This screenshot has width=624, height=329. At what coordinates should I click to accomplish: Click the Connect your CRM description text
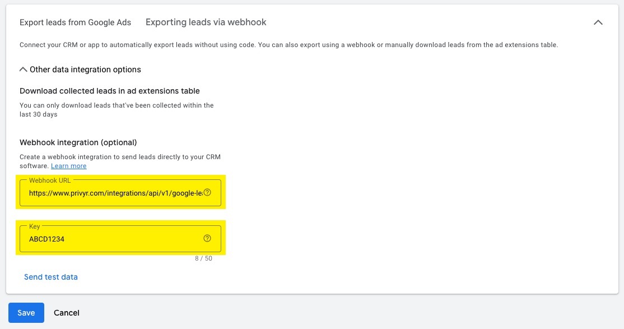pos(288,45)
